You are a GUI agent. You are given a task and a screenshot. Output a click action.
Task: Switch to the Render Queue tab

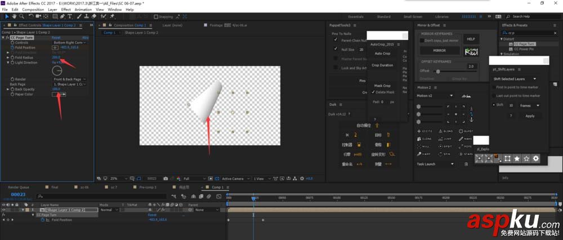[x=19, y=187]
